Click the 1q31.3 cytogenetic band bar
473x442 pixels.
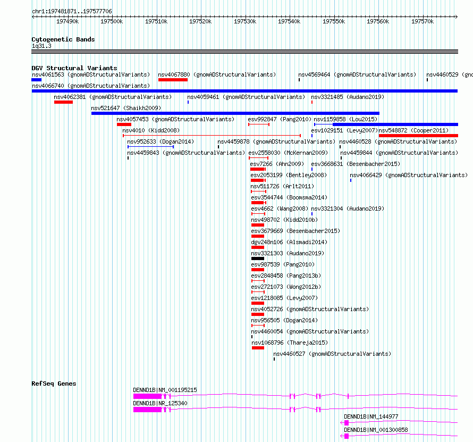[x=244, y=52]
